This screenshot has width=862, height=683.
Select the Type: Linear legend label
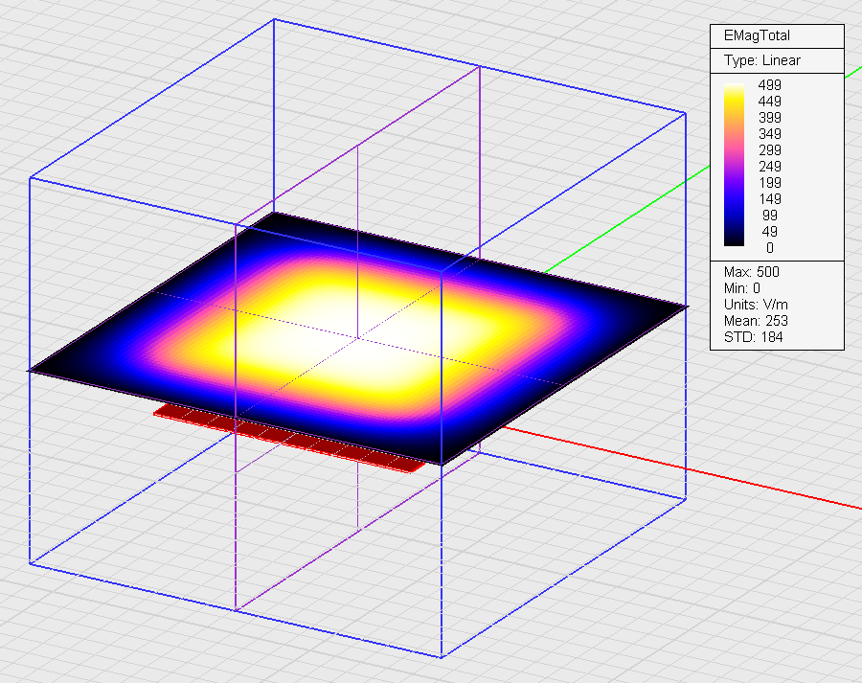pos(761,60)
